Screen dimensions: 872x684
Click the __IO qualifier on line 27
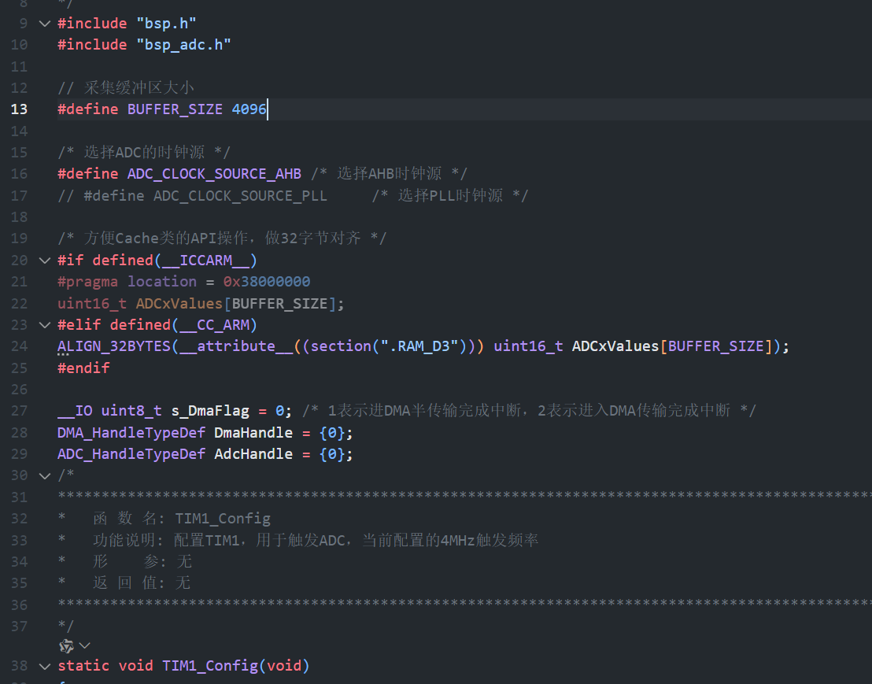75,410
